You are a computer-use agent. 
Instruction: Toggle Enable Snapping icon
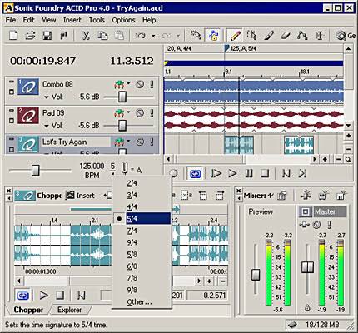(x=196, y=36)
